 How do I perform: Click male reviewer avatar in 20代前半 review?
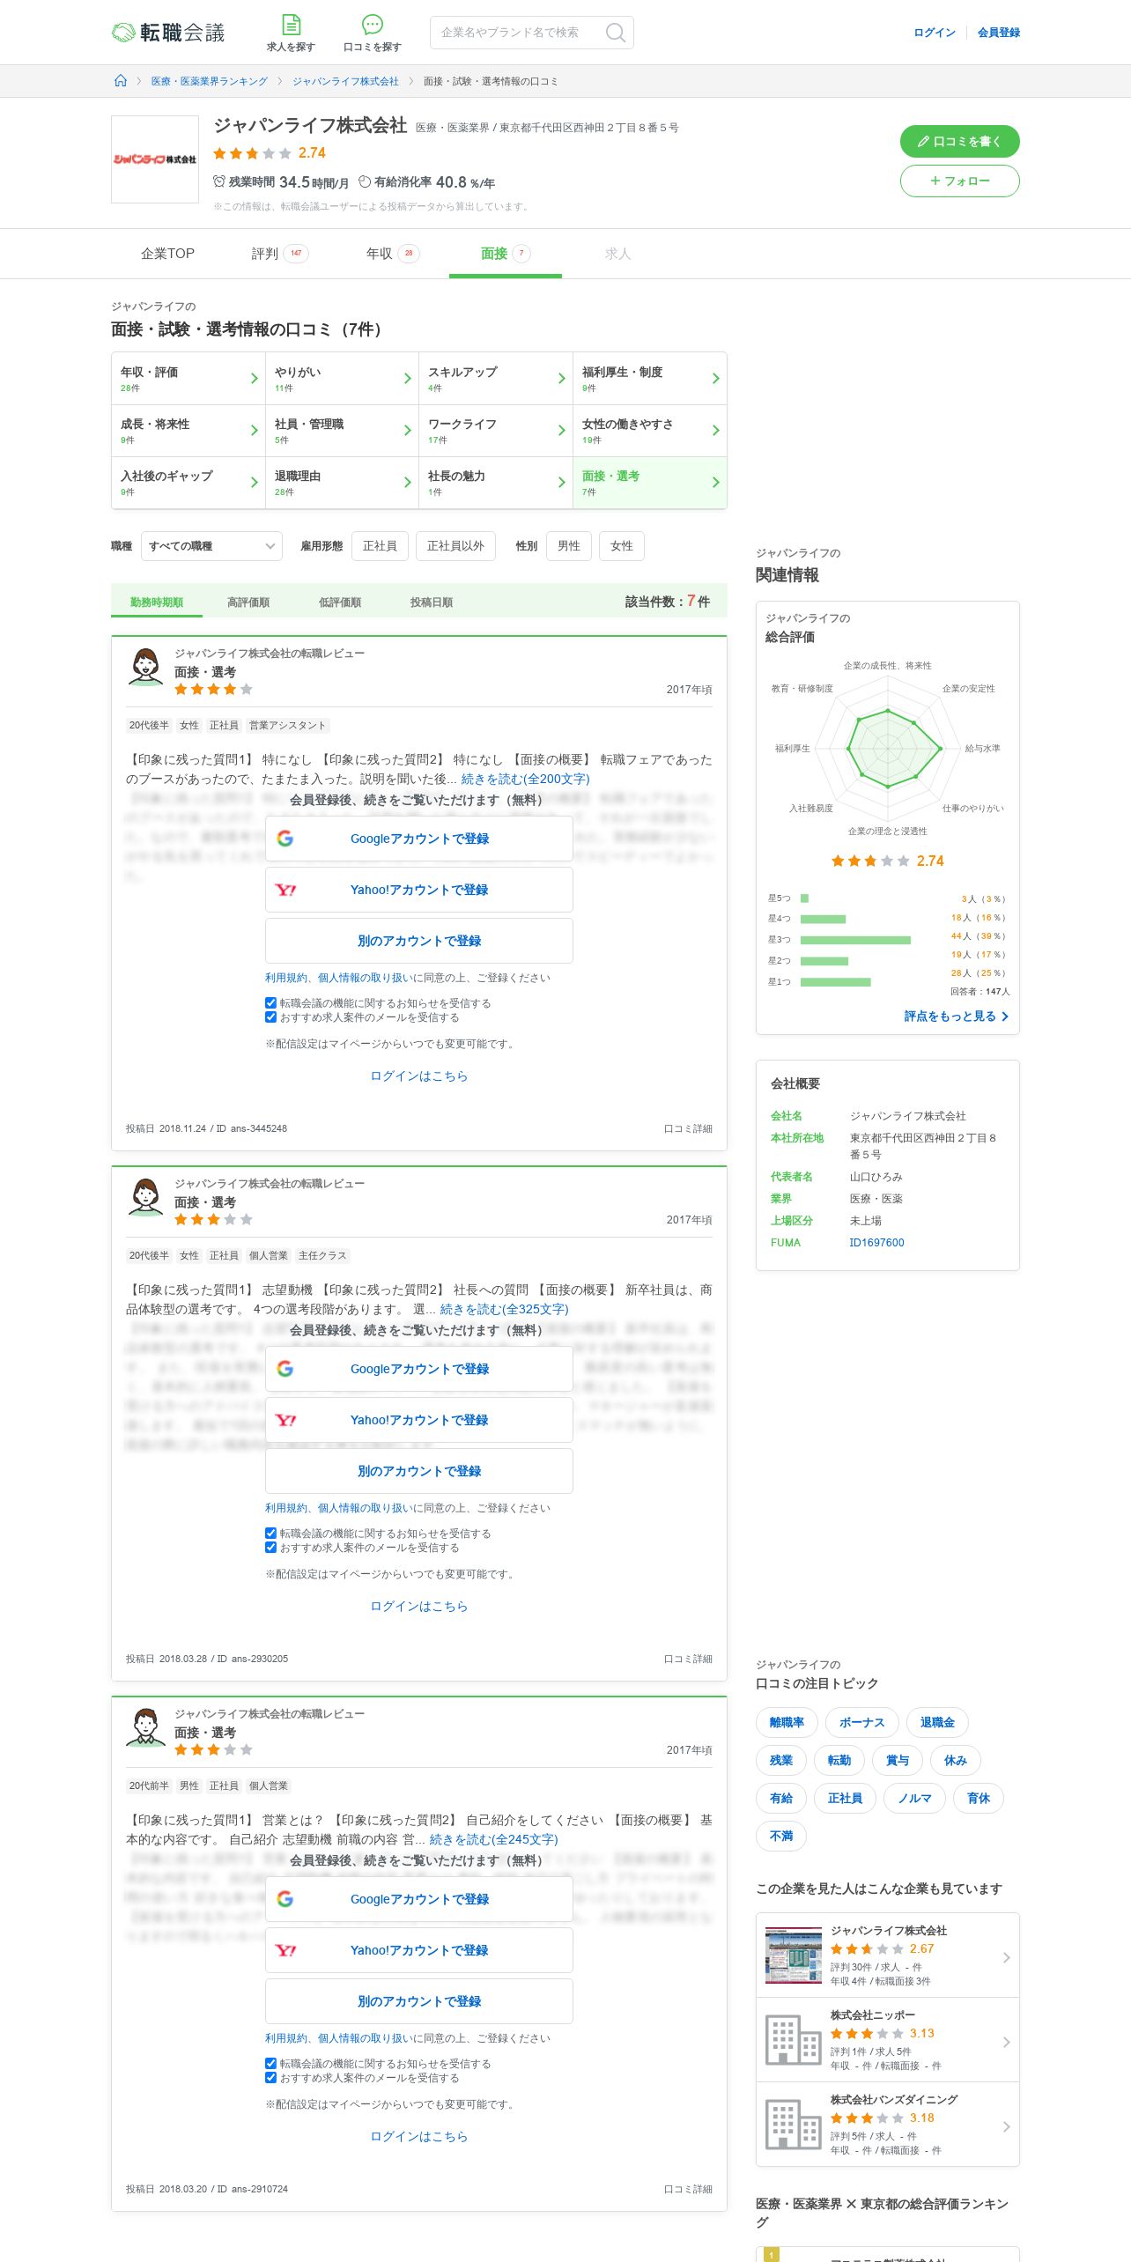[x=145, y=1728]
